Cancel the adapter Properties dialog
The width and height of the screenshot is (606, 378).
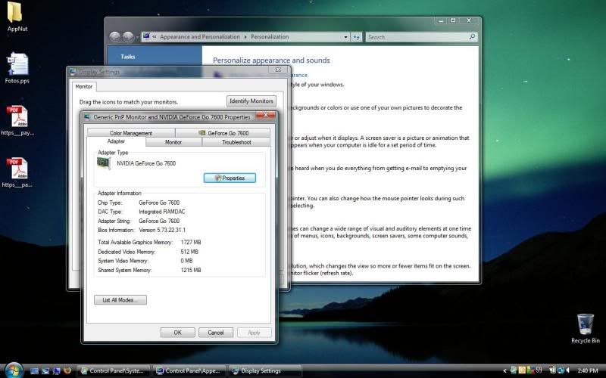pyautogui.click(x=216, y=333)
